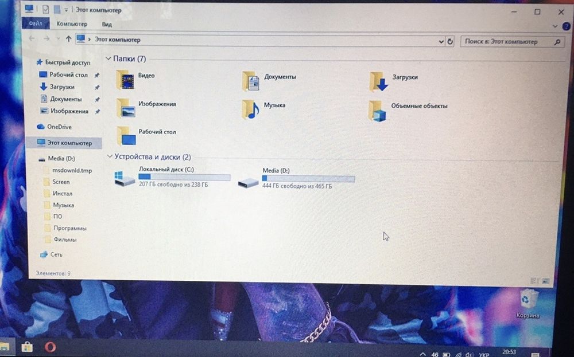
Task: Click the Media (D:) capacity usage bar
Action: (308, 179)
